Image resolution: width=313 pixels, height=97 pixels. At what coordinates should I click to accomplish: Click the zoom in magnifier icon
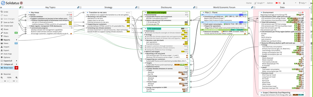[x=16, y=77]
